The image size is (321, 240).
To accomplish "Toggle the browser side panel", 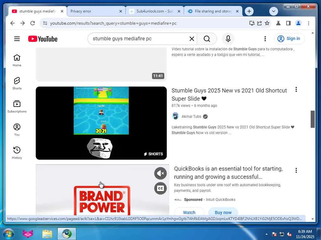I will 288,23.
